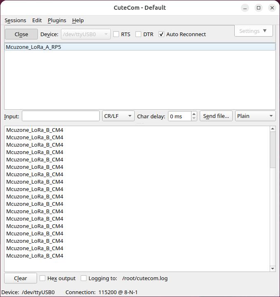This screenshot has width=280, height=297.
Task: Open the Plugins menu
Action: point(57,20)
